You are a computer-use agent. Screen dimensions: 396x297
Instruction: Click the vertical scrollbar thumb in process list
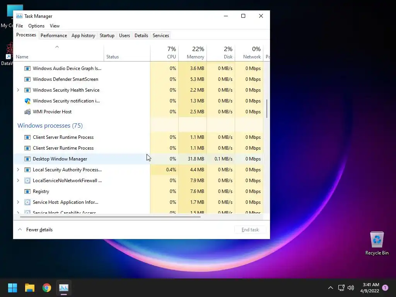click(267, 109)
